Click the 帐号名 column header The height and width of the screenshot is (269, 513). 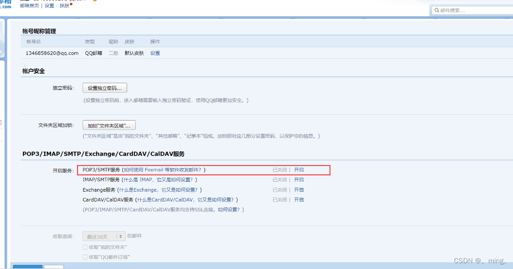pos(34,42)
